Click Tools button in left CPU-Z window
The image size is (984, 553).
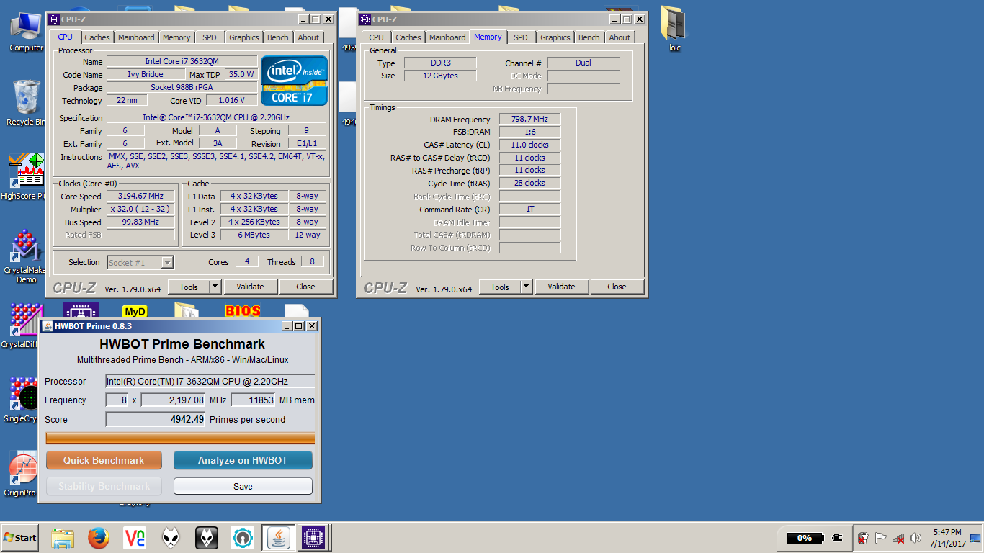tap(189, 287)
